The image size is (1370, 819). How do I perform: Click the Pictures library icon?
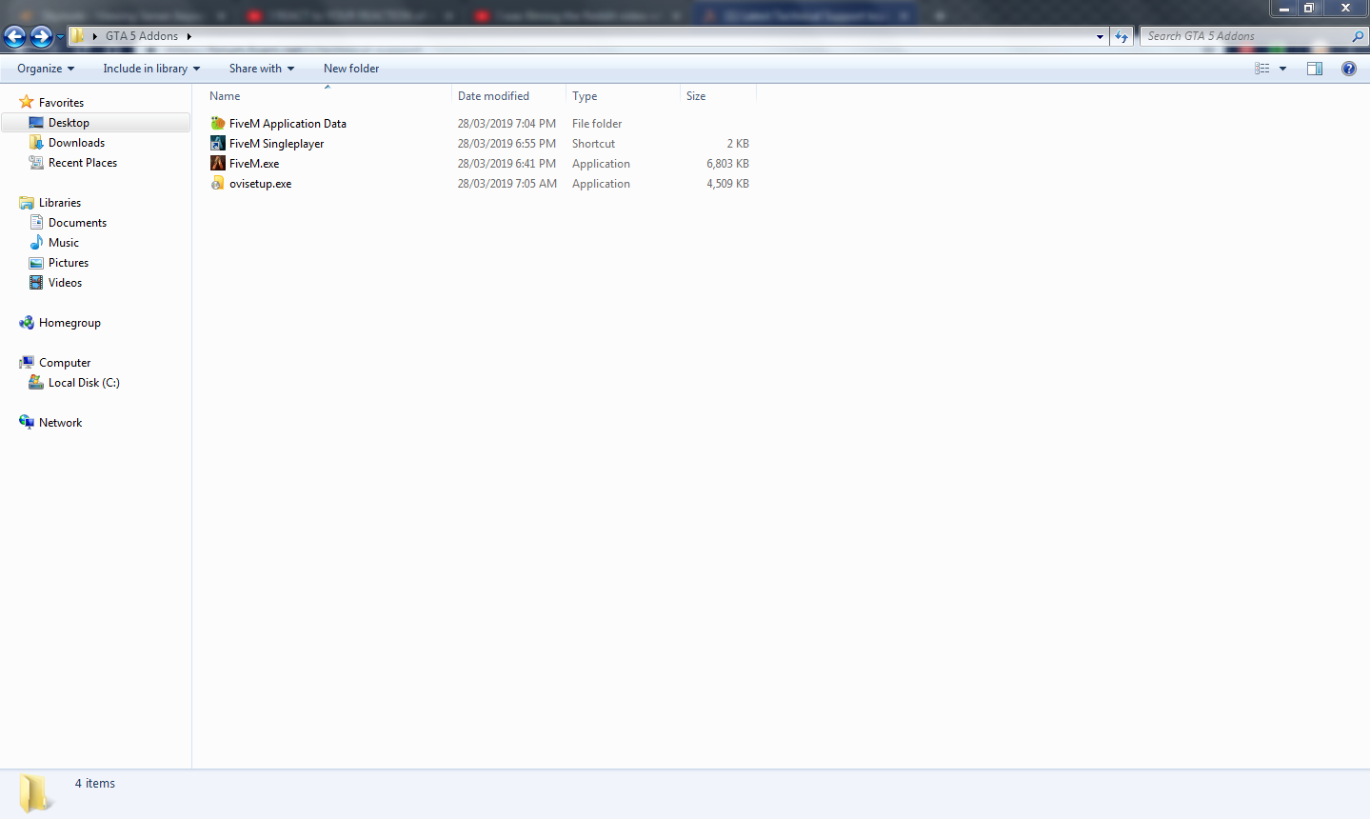pos(36,263)
